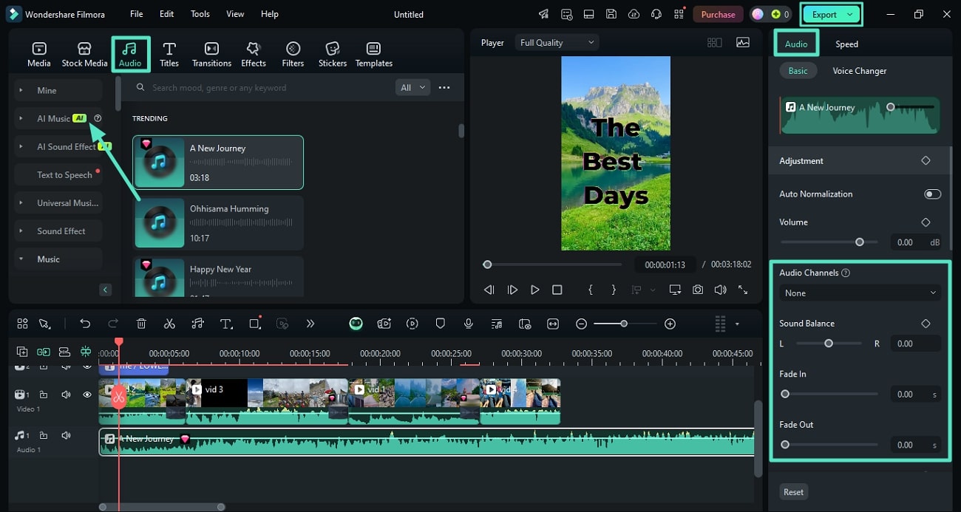Click the delete trash icon
961x512 pixels.
141,324
